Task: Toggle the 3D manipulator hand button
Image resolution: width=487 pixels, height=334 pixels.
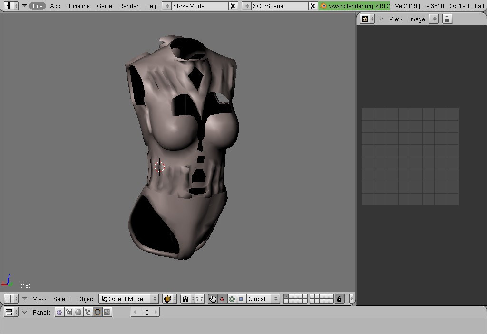Action: click(213, 299)
